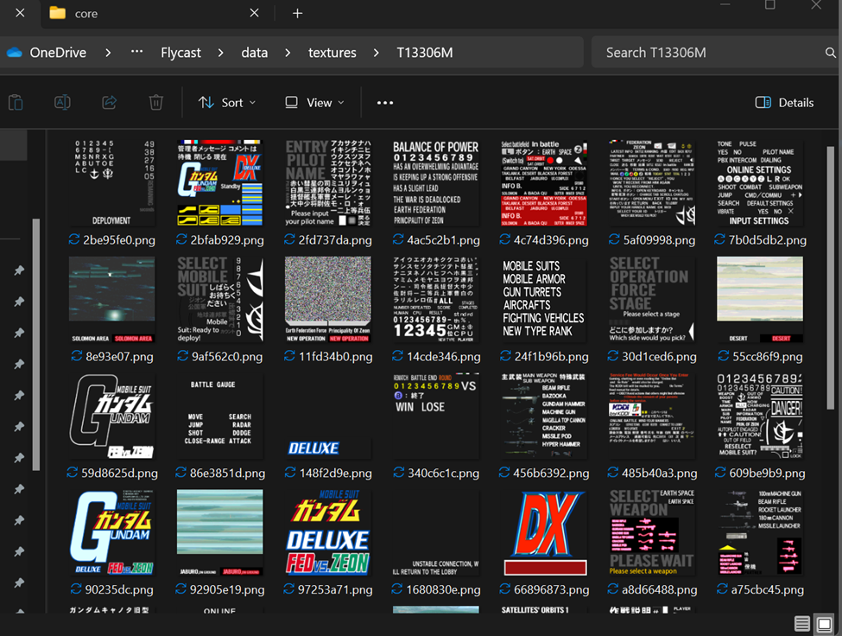
Task: Select thumbnail of 2fd737da.png
Action: [327, 182]
